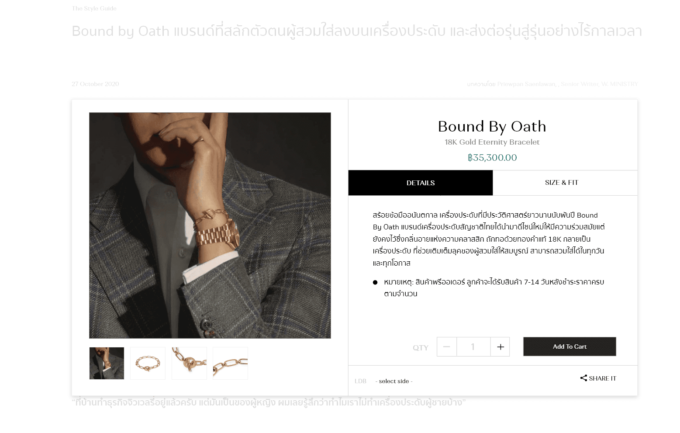Click the Bound By Oath brand title

pyautogui.click(x=492, y=126)
